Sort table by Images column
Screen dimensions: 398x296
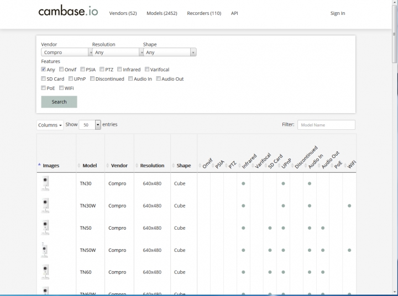click(51, 166)
